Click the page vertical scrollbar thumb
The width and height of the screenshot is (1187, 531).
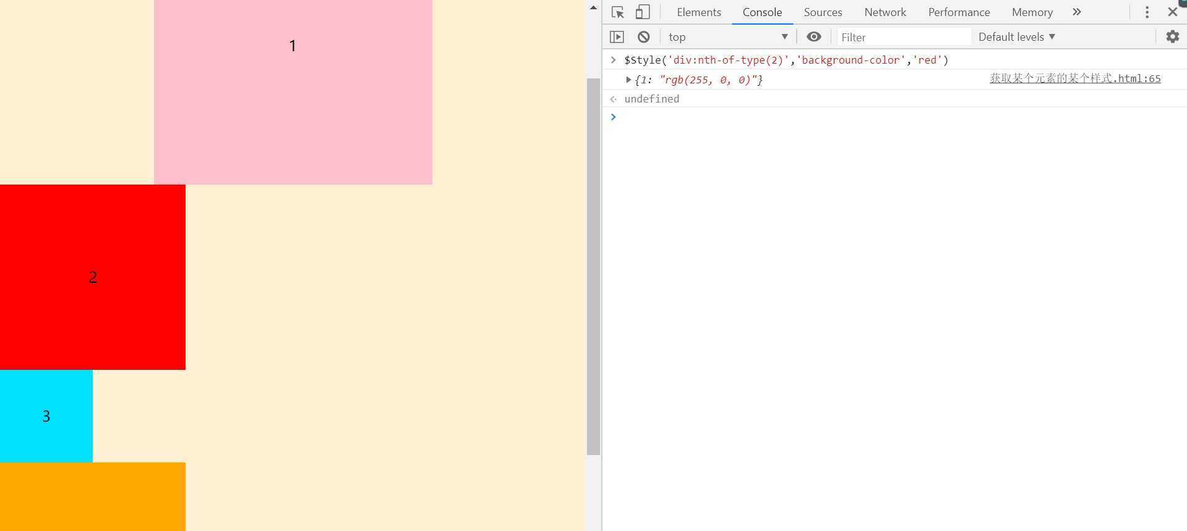tap(593, 266)
